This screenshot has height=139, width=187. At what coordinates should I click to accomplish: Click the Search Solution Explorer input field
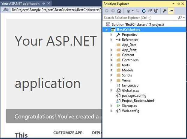[140, 18]
